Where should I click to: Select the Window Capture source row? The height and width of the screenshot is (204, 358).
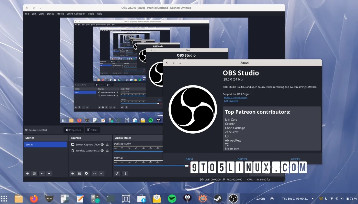91,151
